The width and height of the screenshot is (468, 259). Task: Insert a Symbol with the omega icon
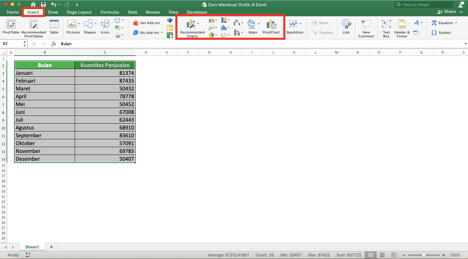point(441,33)
